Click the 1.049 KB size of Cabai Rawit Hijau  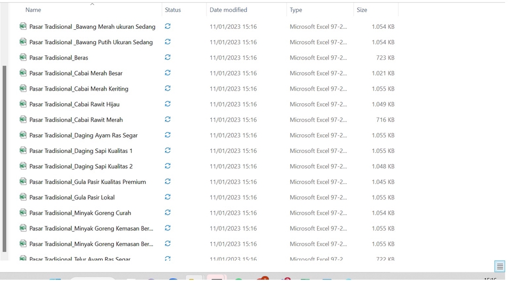(x=383, y=104)
